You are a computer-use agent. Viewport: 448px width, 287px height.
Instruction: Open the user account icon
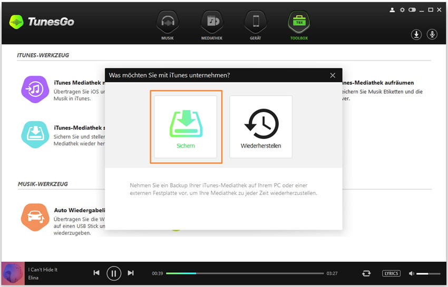point(392,10)
